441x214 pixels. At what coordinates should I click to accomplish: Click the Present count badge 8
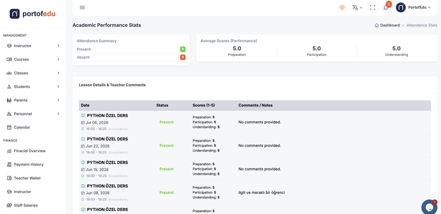tap(183, 49)
